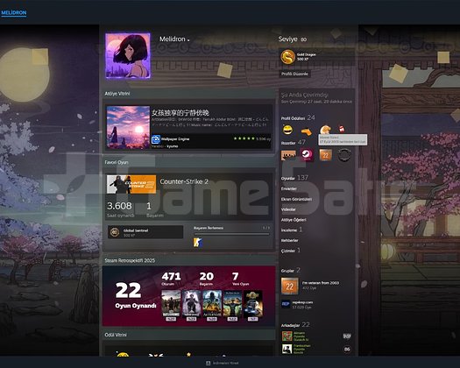The width and height of the screenshot is (460, 368).
Task: Open the İnceleme 1 link
Action: [291, 230]
